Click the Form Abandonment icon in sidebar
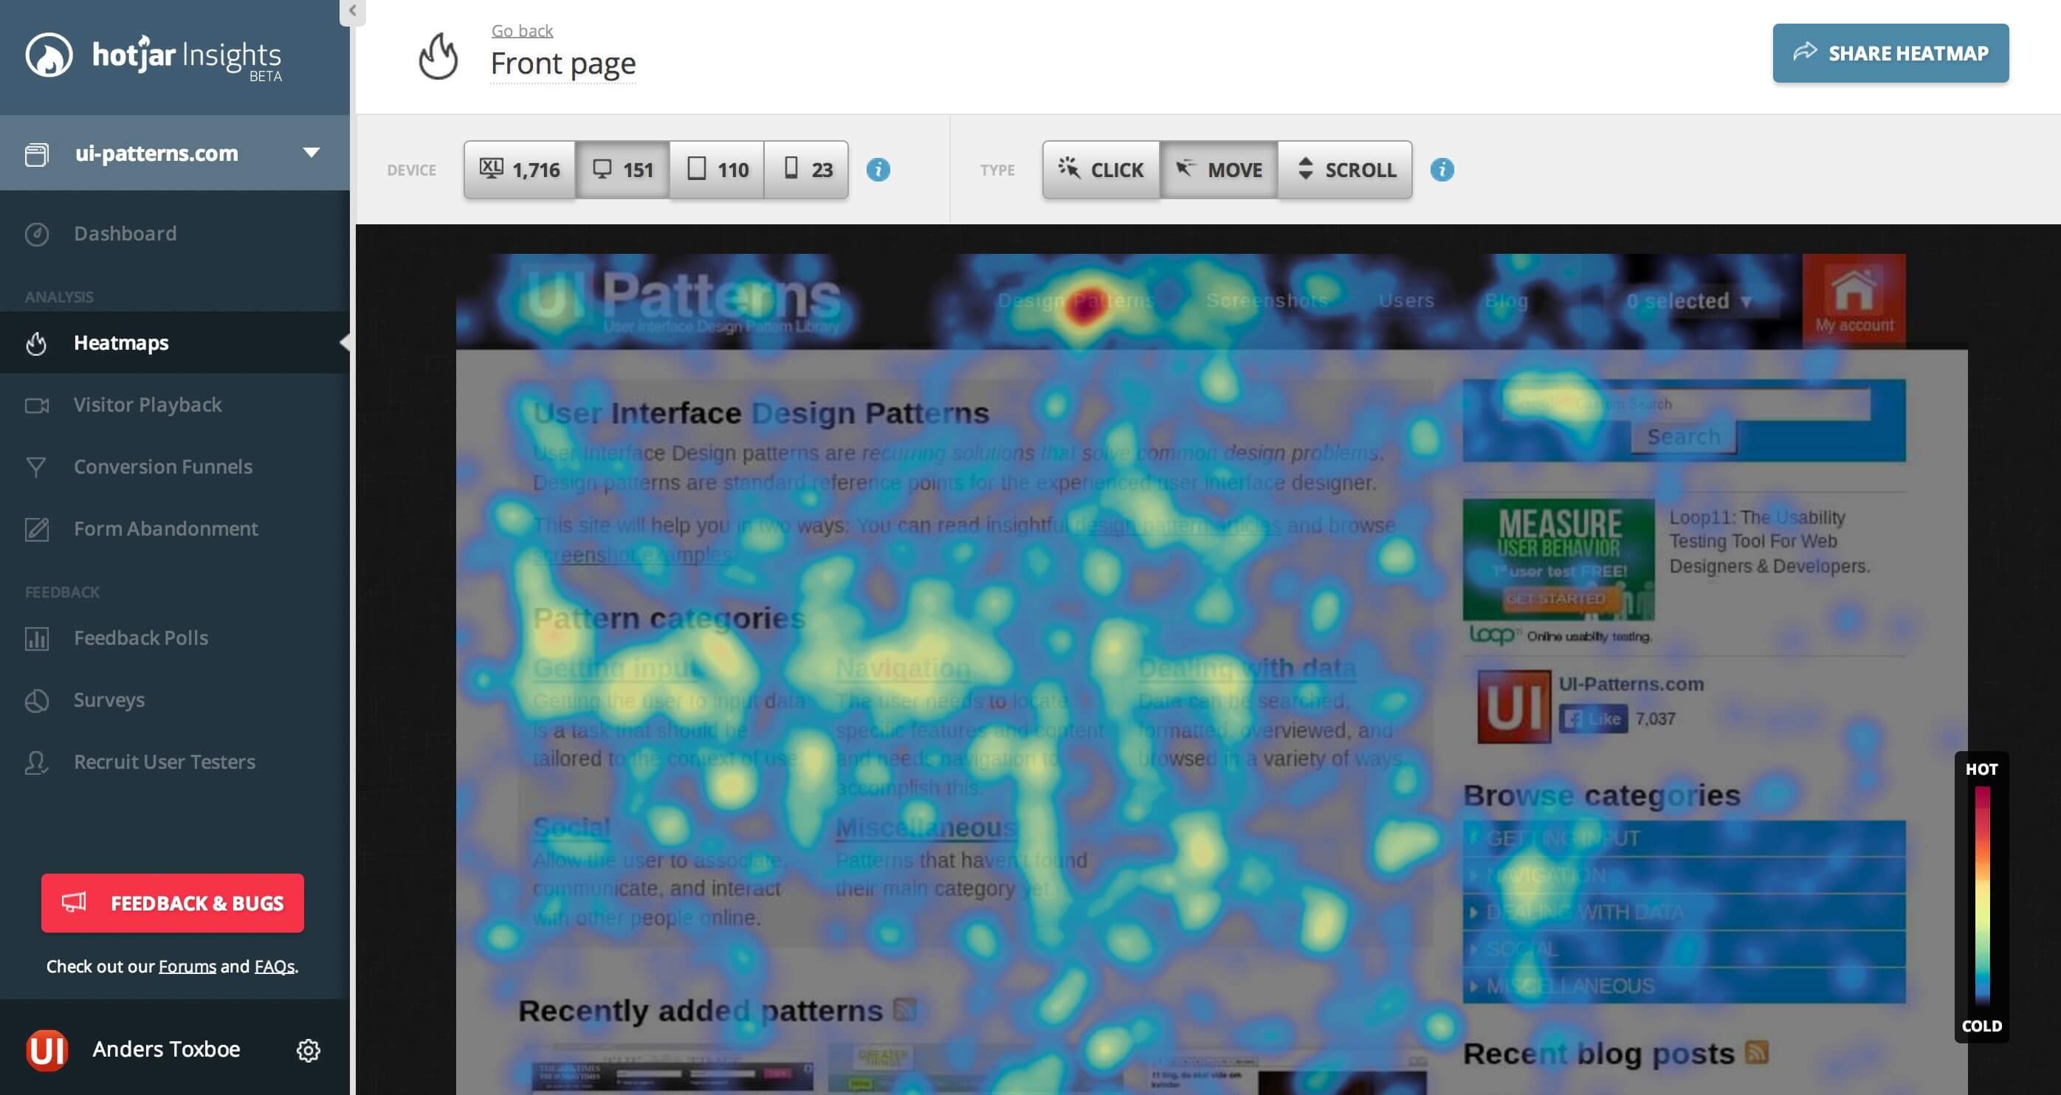This screenshot has width=2061, height=1095. 37,528
